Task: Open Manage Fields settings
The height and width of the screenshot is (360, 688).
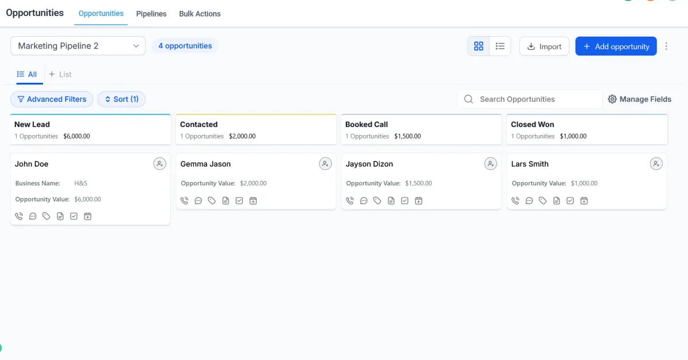Action: (639, 99)
